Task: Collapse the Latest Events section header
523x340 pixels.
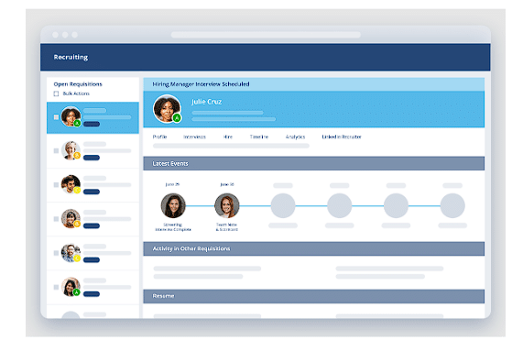Action: pyautogui.click(x=314, y=163)
